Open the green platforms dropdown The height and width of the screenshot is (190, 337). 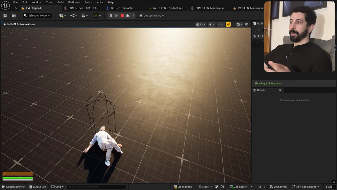tap(97, 16)
